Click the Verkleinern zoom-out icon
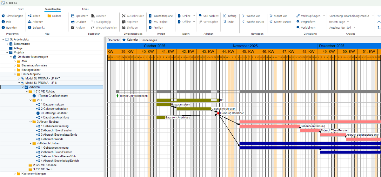 point(298,28)
